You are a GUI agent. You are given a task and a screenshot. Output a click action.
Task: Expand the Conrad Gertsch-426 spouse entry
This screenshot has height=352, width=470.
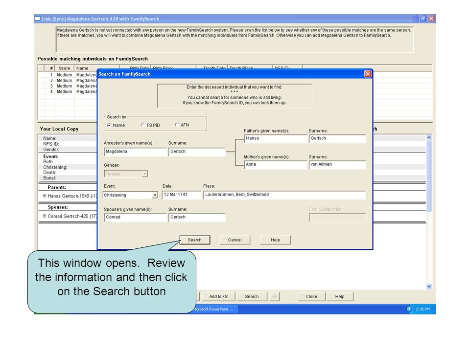[x=45, y=216]
